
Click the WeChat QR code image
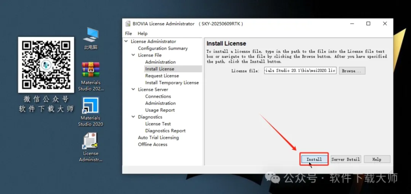46,64
